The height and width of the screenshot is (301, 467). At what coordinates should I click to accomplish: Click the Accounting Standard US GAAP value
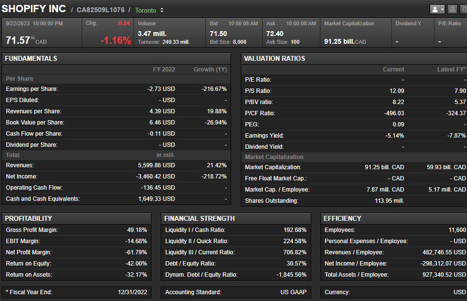point(293,292)
